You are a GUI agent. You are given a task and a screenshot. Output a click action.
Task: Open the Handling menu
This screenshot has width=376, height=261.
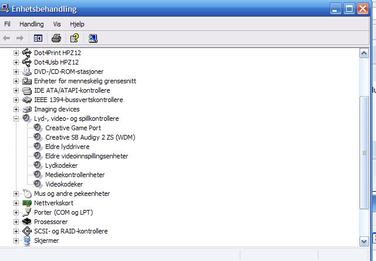[32, 24]
